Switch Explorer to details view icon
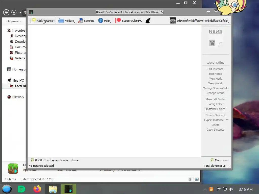The width and height of the screenshot is (259, 194). 191,179
